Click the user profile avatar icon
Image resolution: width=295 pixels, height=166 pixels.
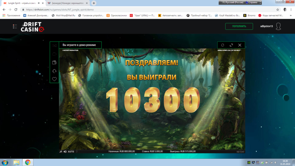(x=278, y=26)
